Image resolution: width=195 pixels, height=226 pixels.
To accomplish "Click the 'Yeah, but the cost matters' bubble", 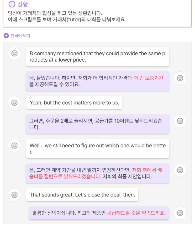I will (x=74, y=103).
